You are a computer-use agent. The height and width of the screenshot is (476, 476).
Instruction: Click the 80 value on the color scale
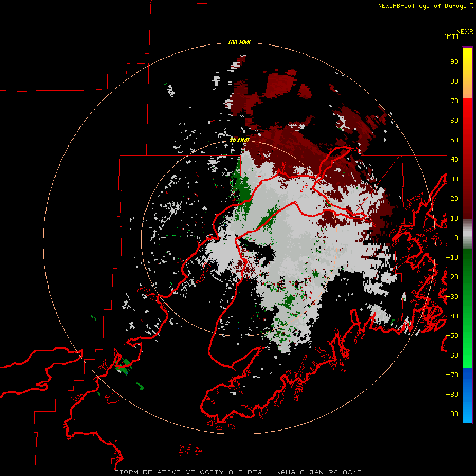(x=454, y=81)
